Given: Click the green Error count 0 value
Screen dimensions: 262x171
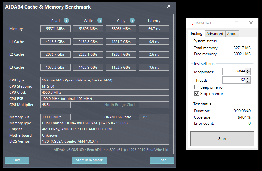Looking at the screenshot, I should click(x=249, y=123).
